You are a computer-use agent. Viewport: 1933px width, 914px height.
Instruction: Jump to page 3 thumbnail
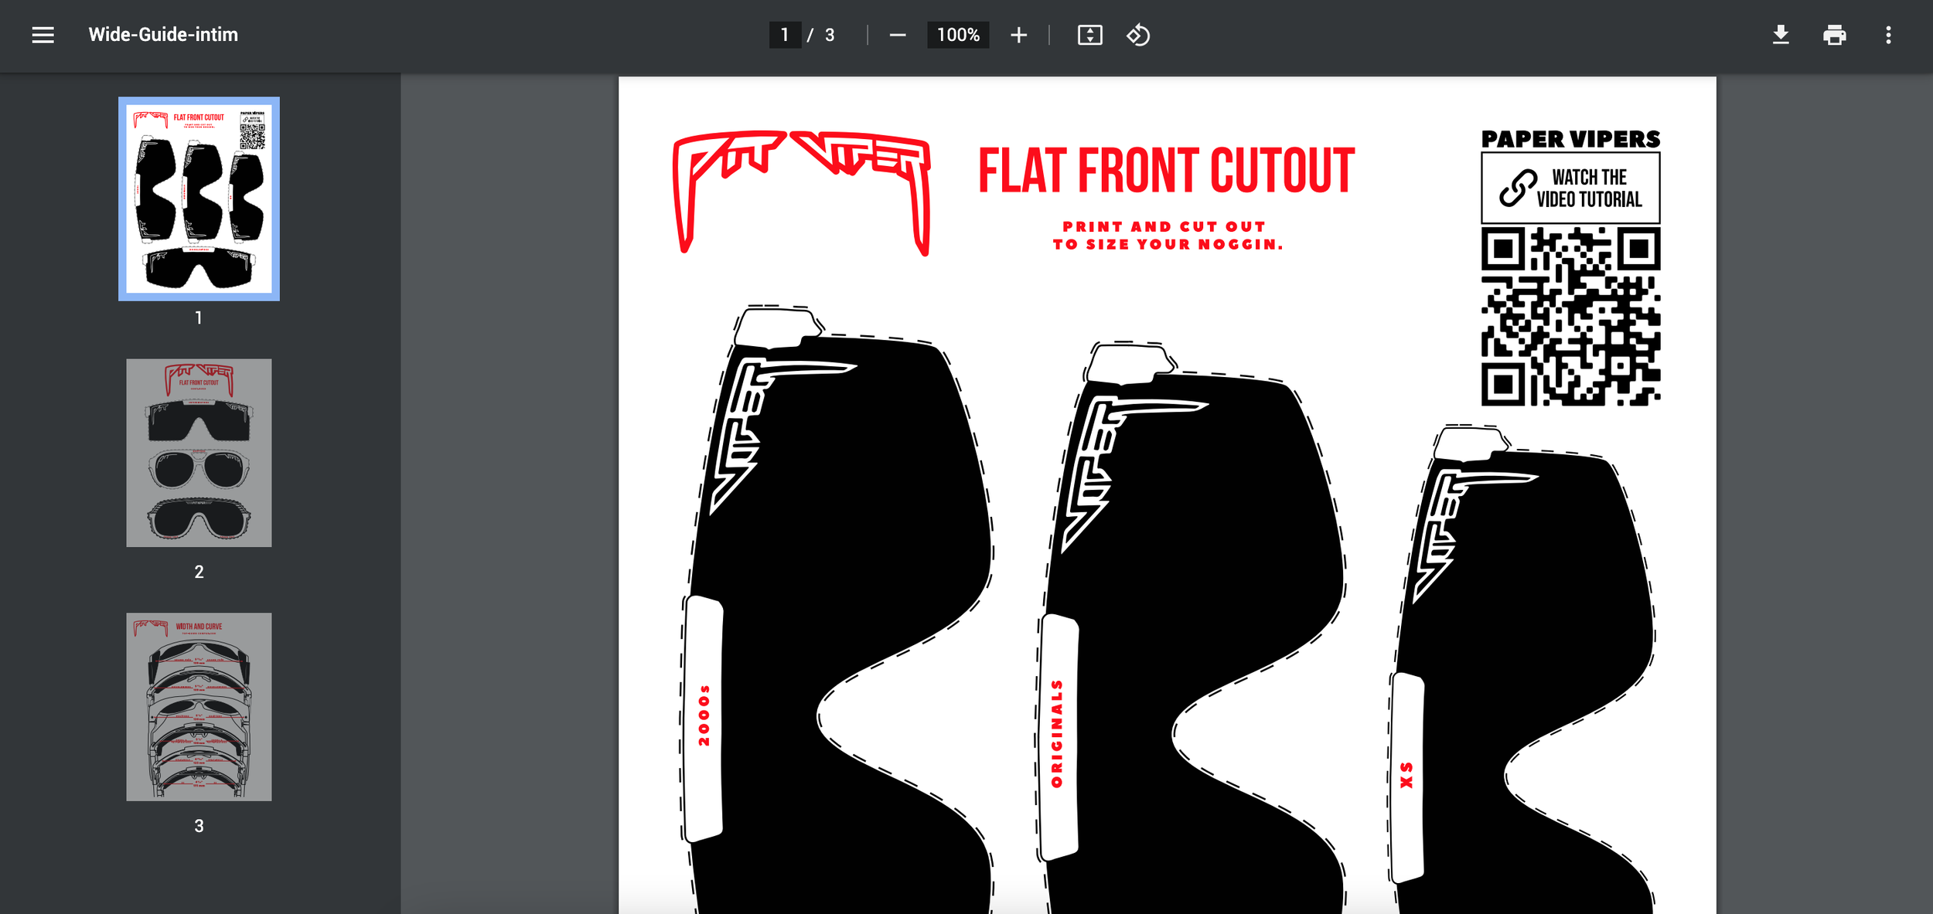click(199, 707)
